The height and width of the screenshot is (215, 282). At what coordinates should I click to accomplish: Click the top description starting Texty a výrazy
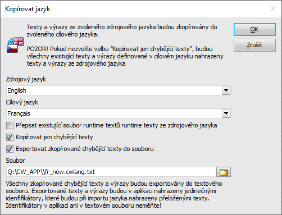[x=122, y=31]
